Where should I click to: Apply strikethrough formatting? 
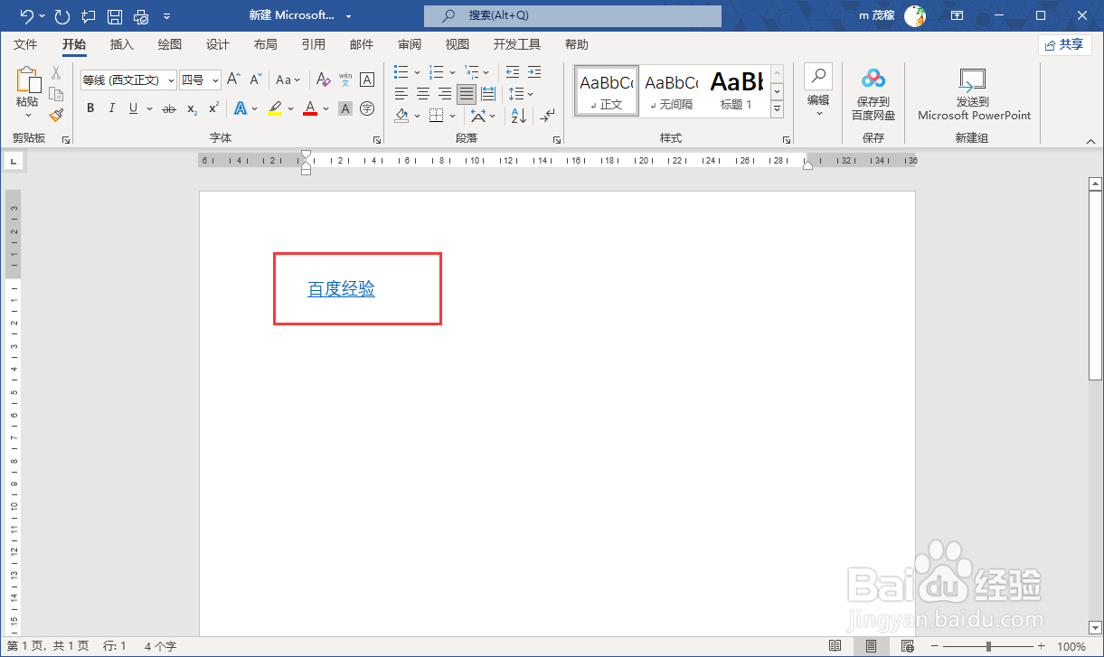pos(169,108)
